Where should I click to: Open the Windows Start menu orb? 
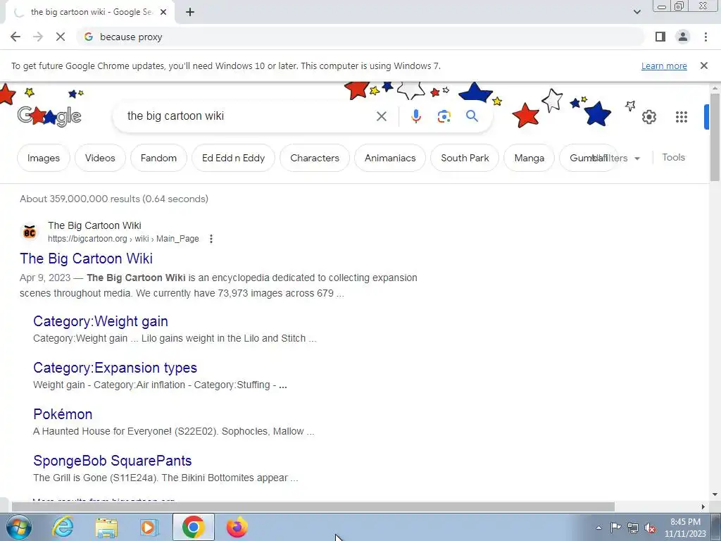point(18,527)
